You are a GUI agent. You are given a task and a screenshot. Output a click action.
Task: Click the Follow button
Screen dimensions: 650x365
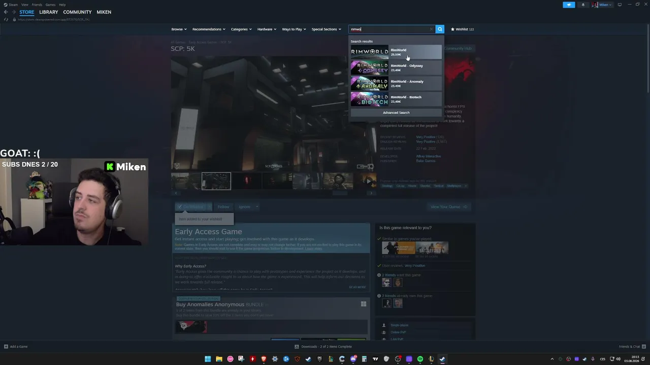[223, 207]
